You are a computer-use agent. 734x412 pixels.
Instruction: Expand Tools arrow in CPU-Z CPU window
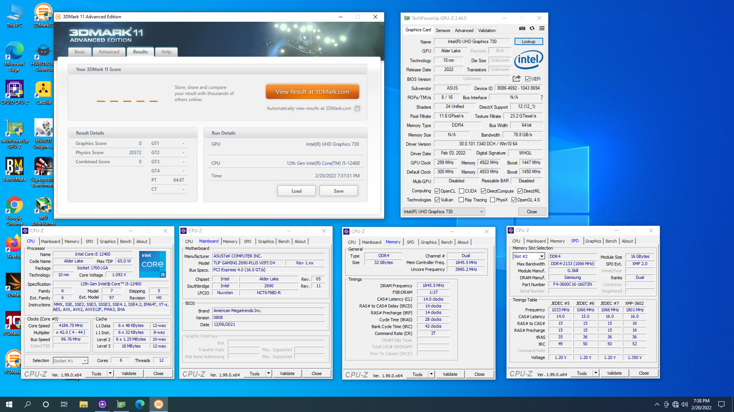tap(110, 373)
